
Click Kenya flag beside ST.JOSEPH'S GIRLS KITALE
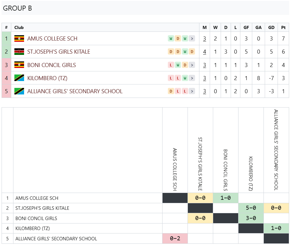[x=19, y=52]
